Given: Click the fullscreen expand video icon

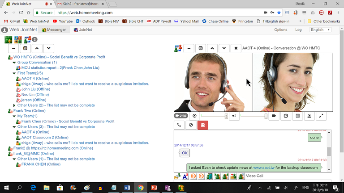Looking at the screenshot, I should (x=321, y=116).
